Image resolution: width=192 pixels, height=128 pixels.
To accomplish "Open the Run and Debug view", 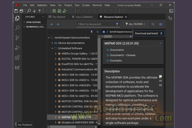I will 17,48.
